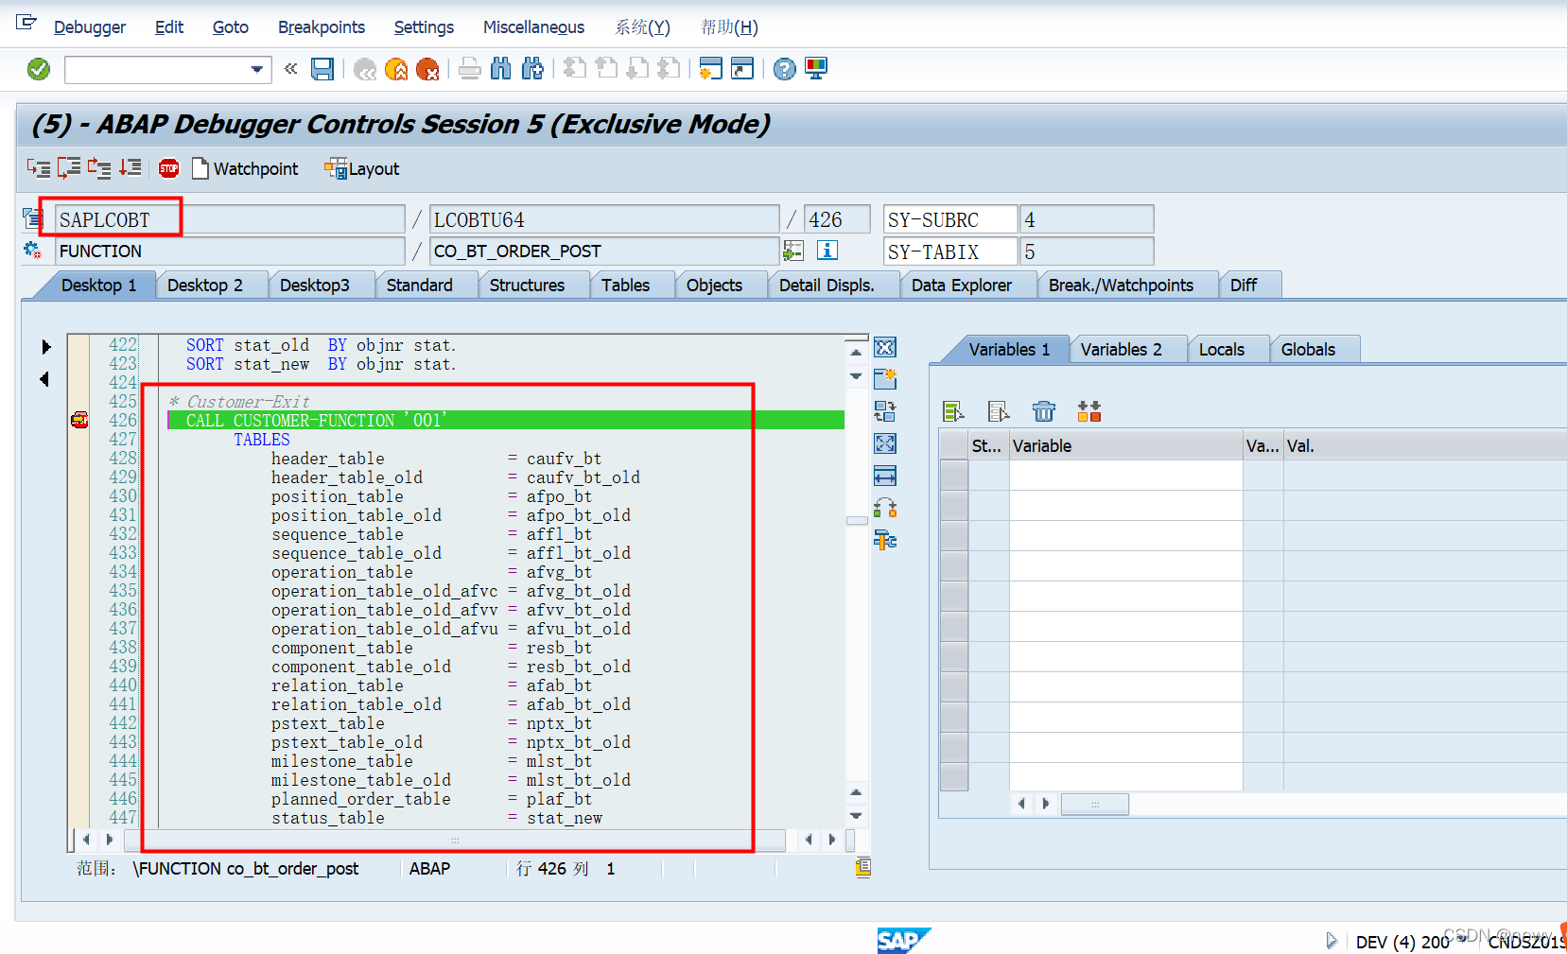Click the CO_BT_ORDER_POST function name field
Screen dimensions: 1567x954
[x=604, y=251]
